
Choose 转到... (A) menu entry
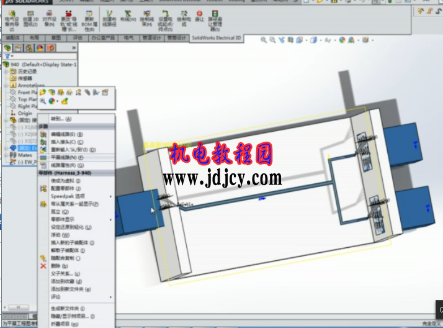click(x=76, y=119)
